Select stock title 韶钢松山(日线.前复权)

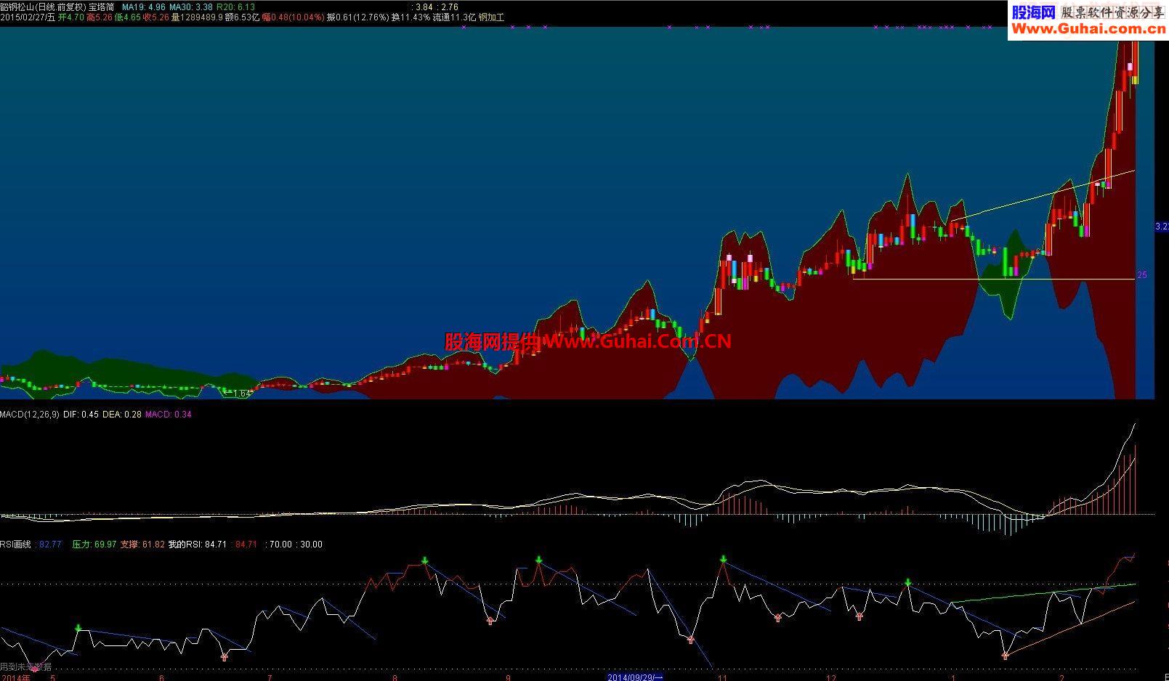click(43, 7)
